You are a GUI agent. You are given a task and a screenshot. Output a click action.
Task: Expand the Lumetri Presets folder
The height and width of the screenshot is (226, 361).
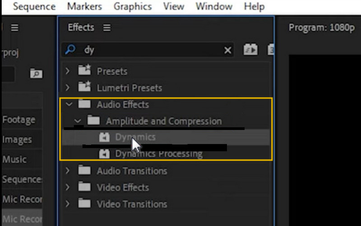click(68, 88)
